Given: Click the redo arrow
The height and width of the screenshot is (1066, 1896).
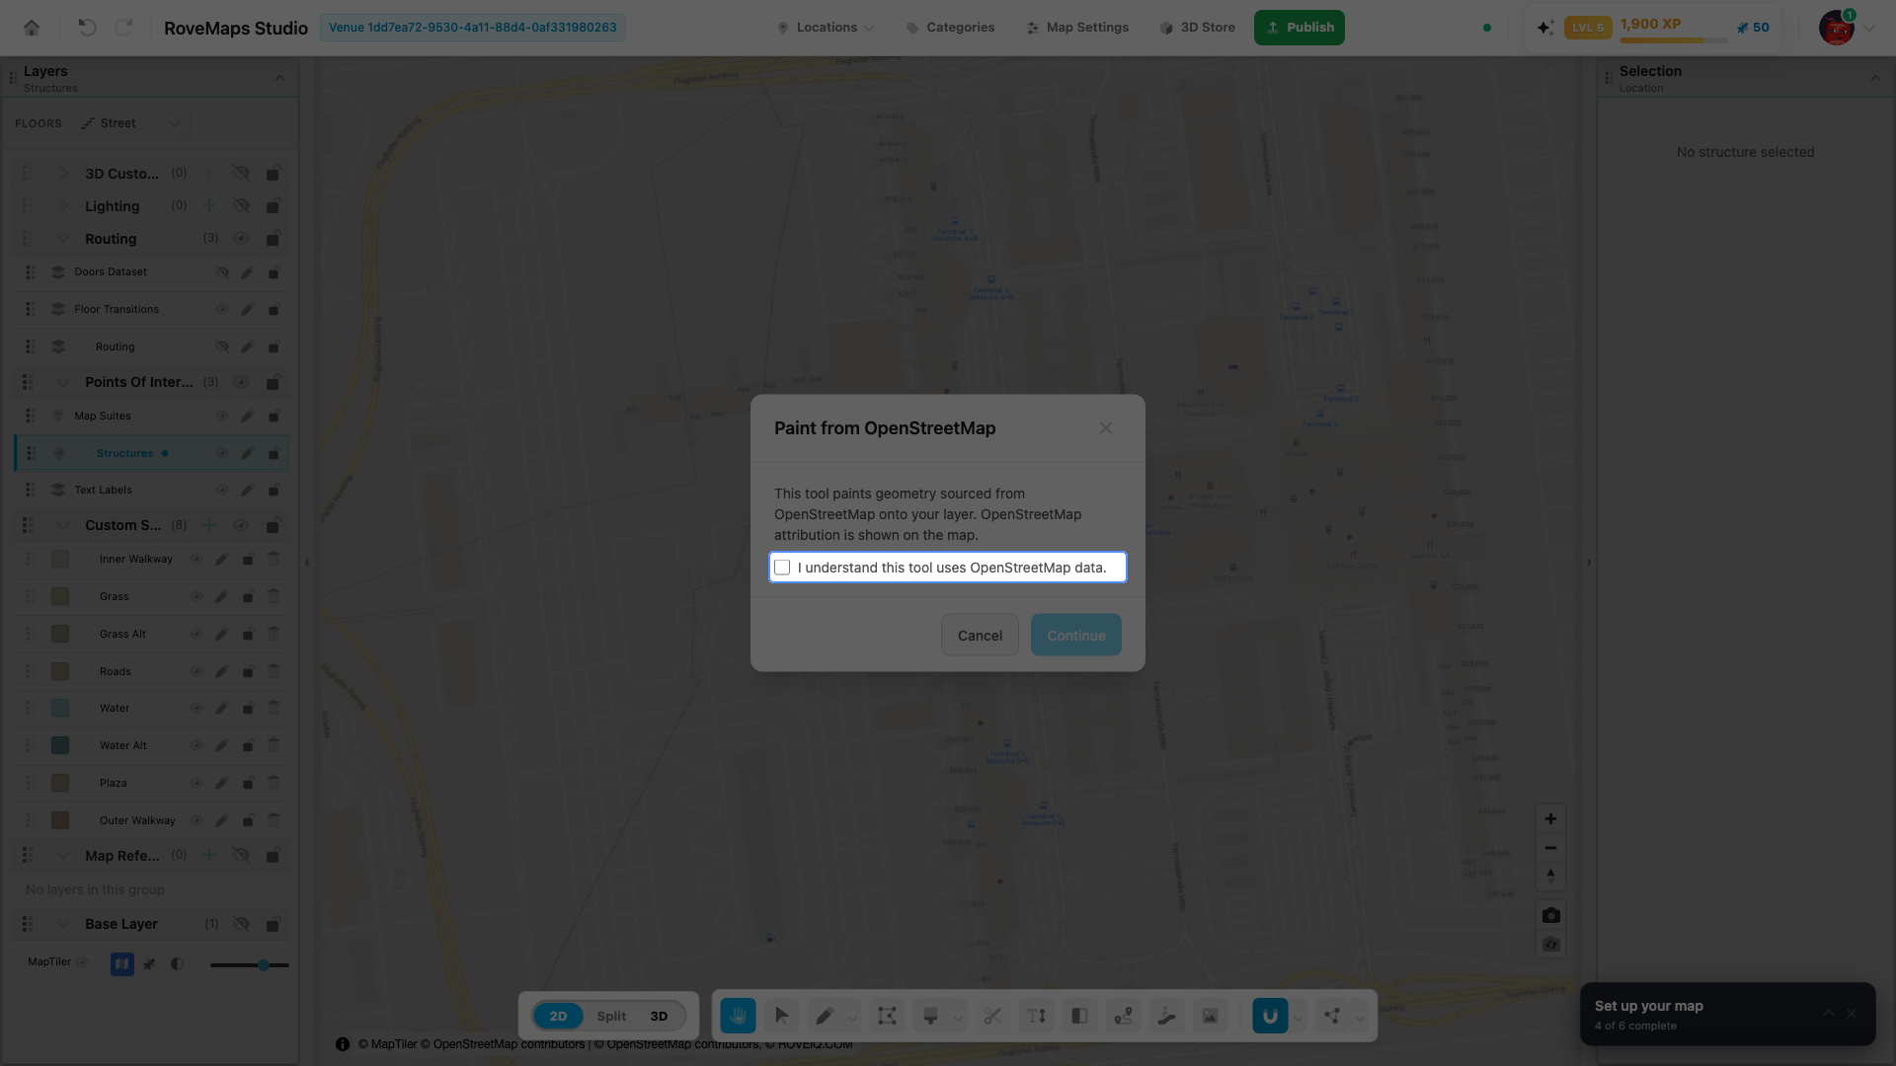Looking at the screenshot, I should tap(123, 28).
